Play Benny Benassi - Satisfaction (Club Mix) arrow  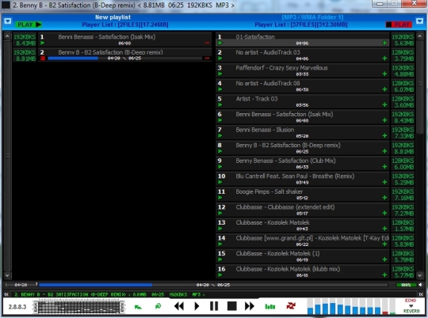[x=220, y=167]
